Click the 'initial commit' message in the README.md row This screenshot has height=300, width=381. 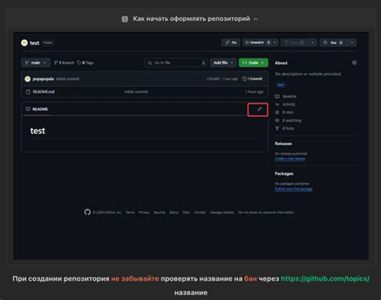tap(136, 91)
